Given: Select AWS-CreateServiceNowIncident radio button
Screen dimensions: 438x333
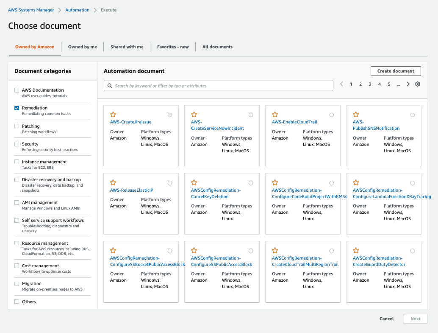Looking at the screenshot, I should click(x=251, y=115).
